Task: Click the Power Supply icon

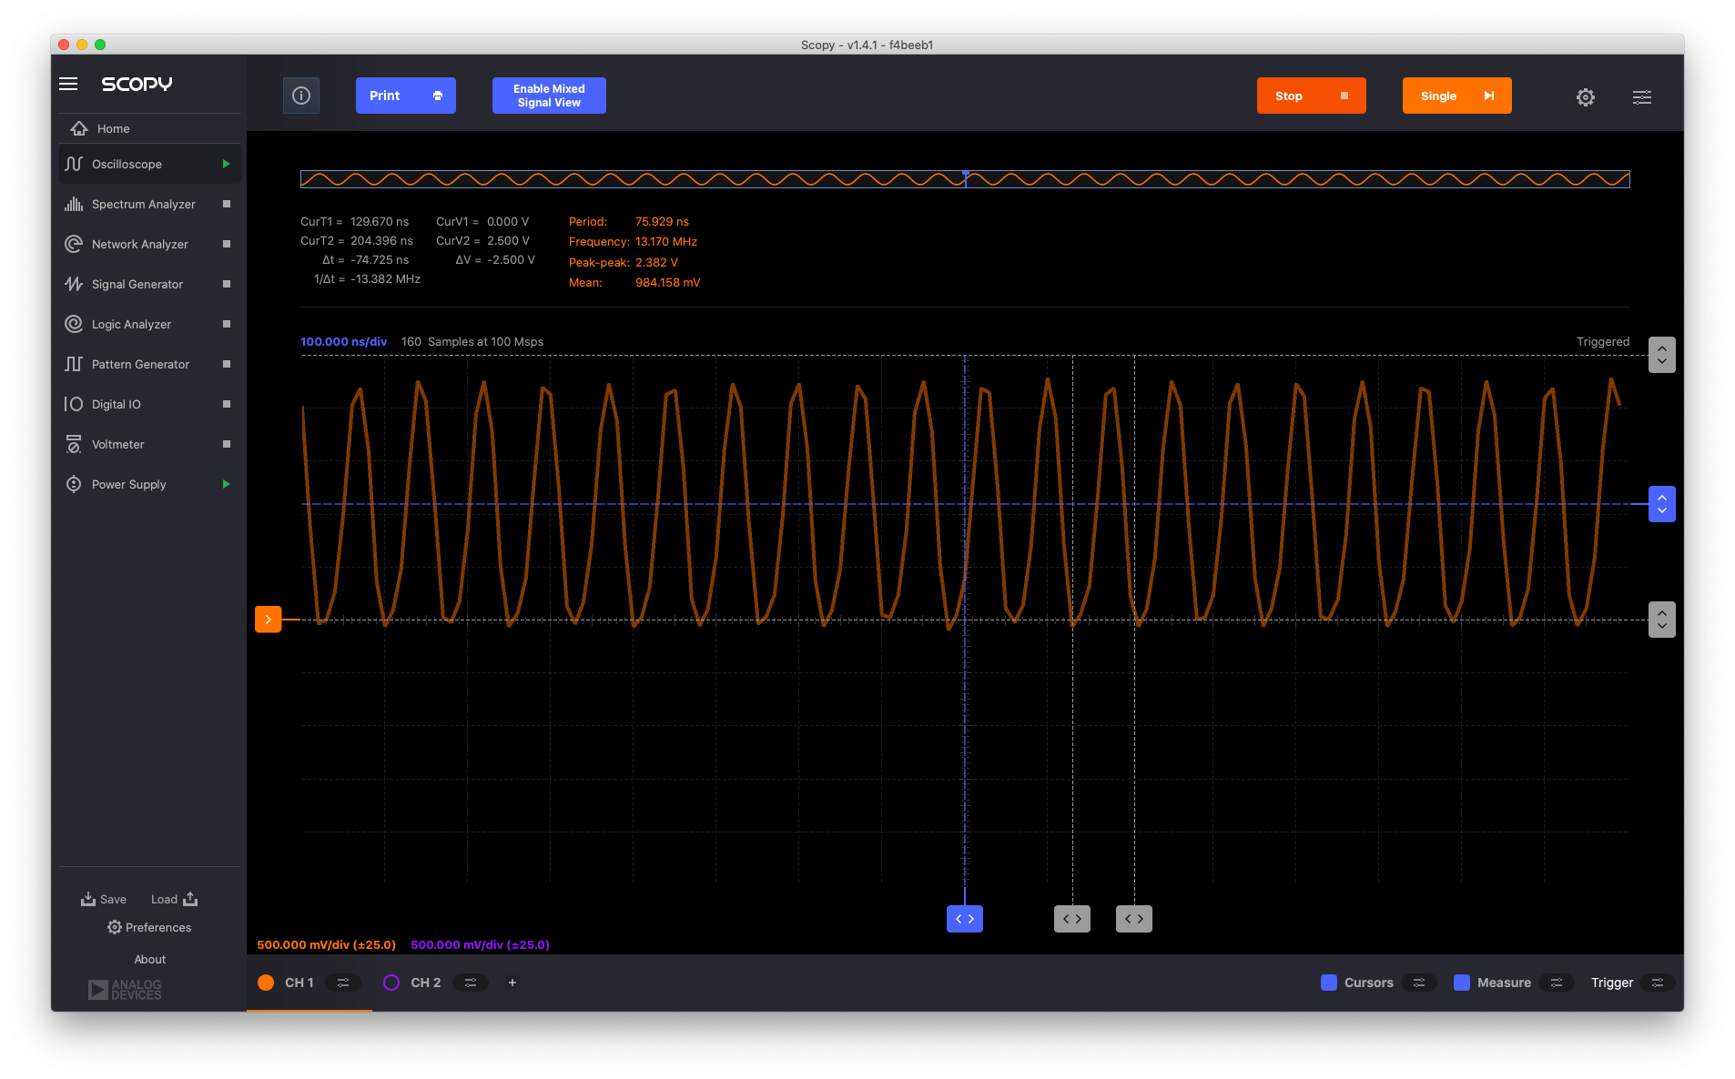Action: tap(74, 484)
